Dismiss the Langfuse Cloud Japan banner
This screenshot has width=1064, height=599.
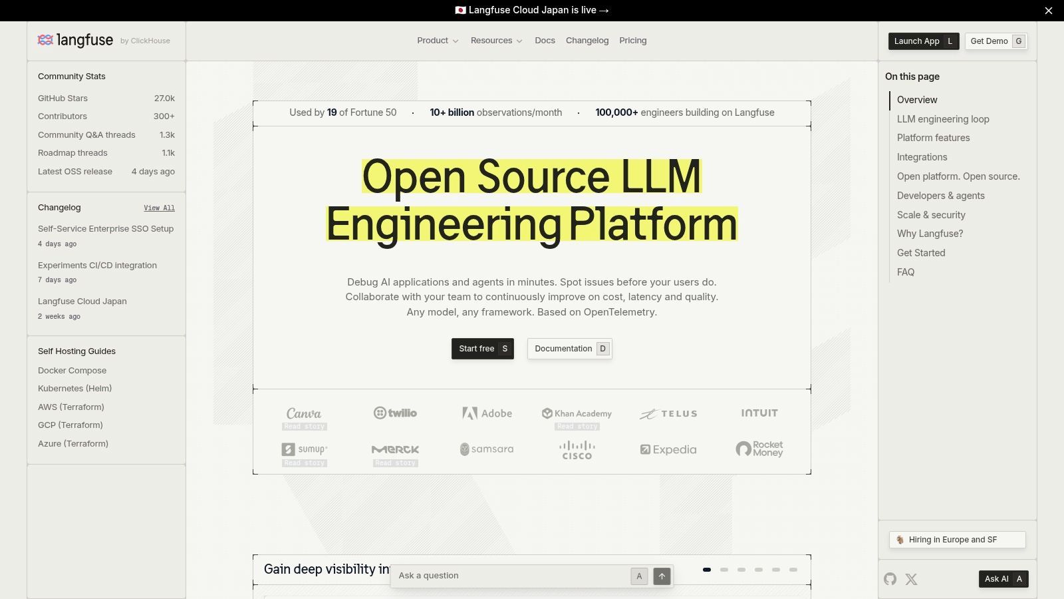[1049, 11]
